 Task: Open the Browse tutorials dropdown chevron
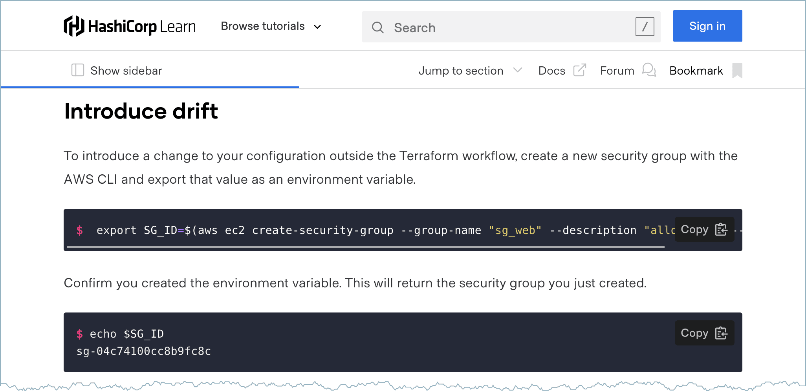[317, 27]
